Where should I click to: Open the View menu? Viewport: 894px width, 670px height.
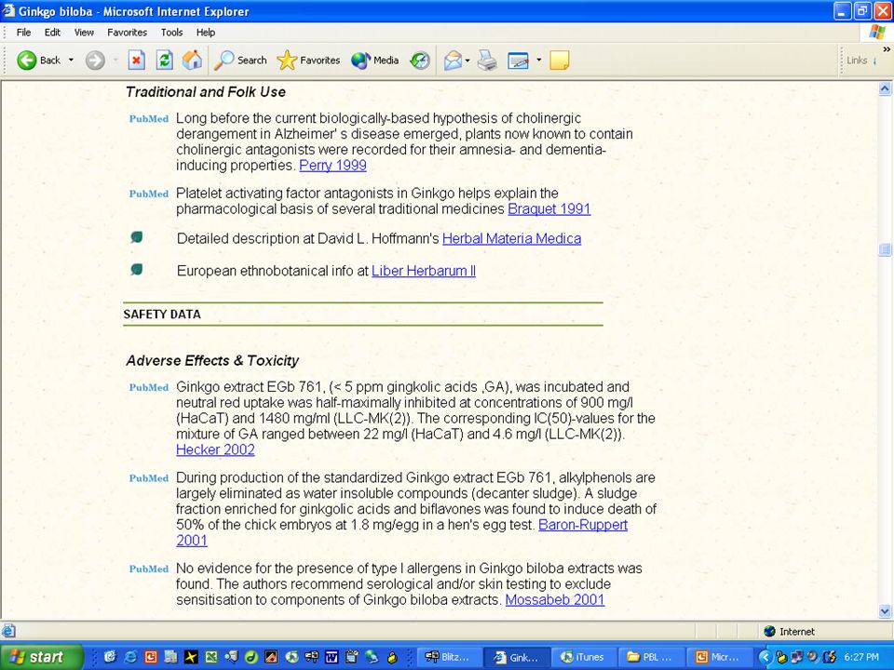pyautogui.click(x=84, y=33)
